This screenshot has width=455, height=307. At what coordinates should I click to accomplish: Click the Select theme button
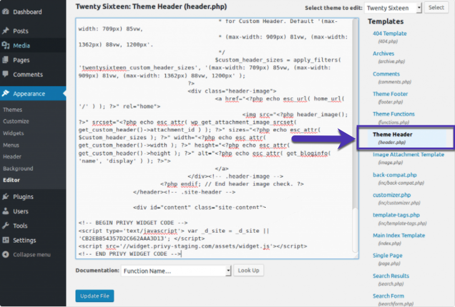[x=436, y=7]
